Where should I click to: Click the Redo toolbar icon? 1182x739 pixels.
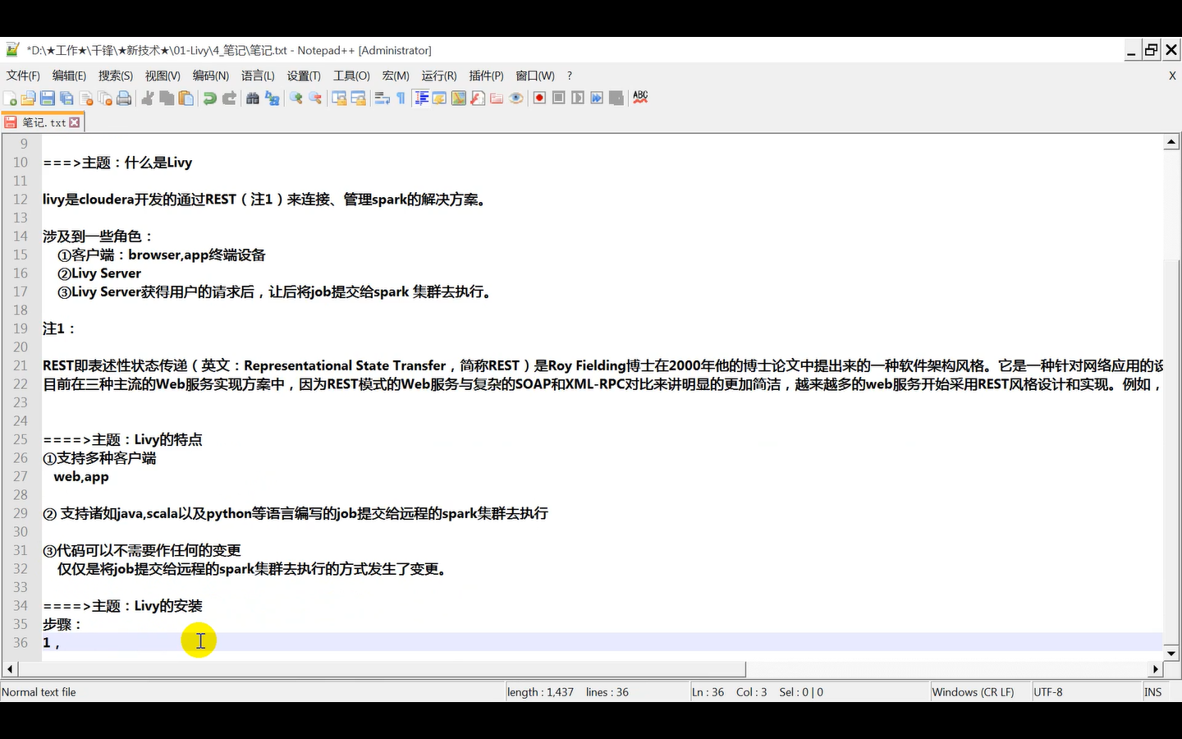pyautogui.click(x=230, y=98)
